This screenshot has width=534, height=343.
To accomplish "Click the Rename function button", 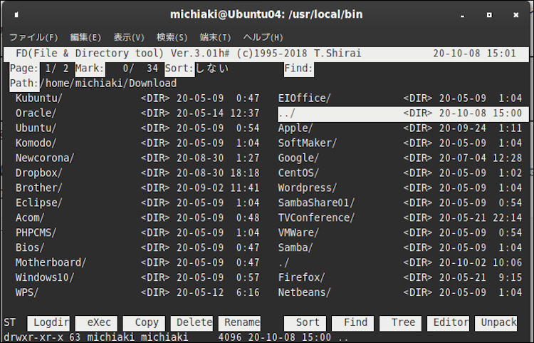I will (239, 322).
